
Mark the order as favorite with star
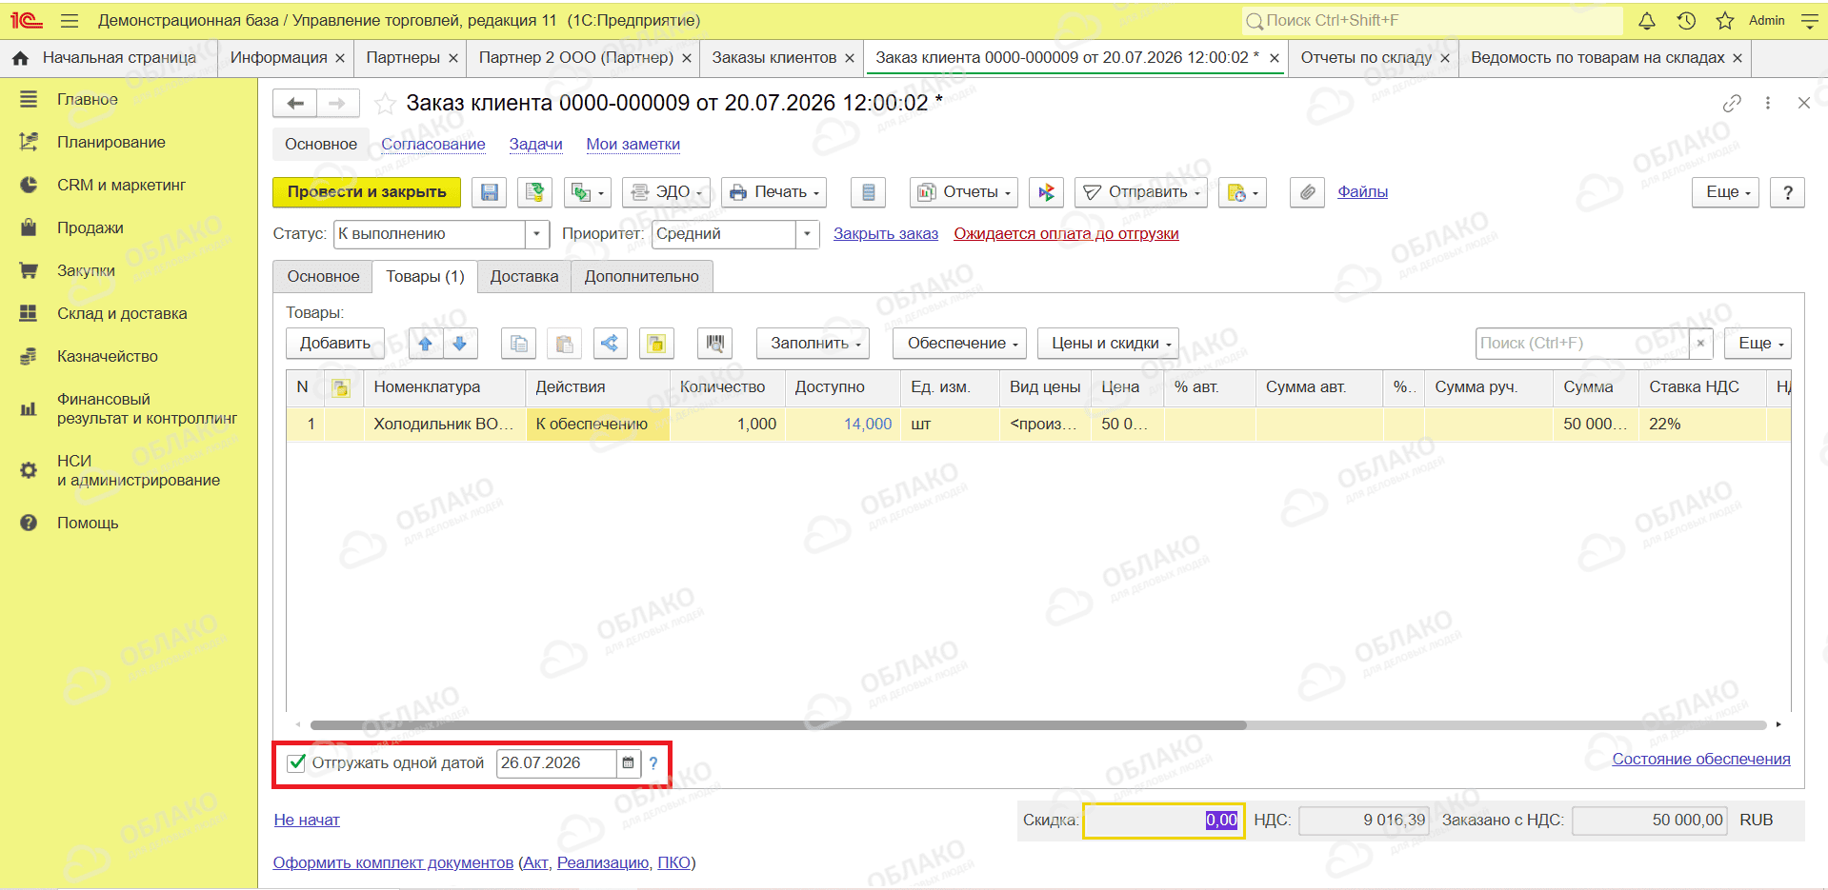click(x=385, y=103)
